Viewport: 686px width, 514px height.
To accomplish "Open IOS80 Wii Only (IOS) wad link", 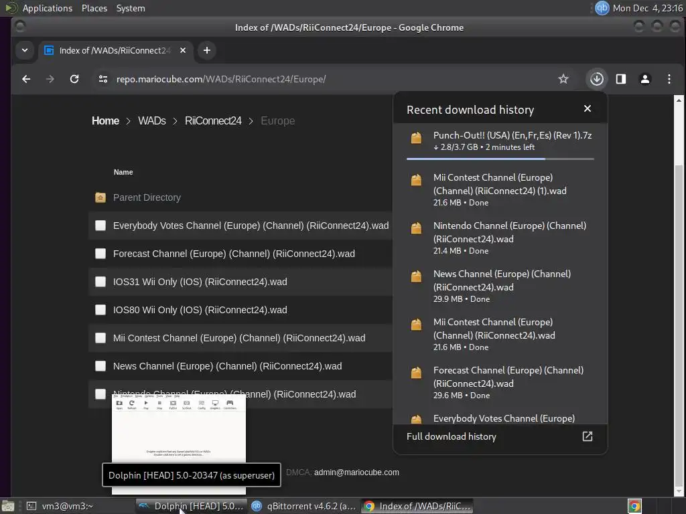I will tap(200, 310).
